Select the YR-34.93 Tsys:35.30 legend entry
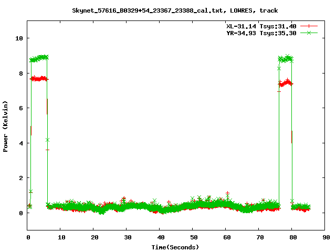The height and width of the screenshot is (252, 336). (261, 33)
